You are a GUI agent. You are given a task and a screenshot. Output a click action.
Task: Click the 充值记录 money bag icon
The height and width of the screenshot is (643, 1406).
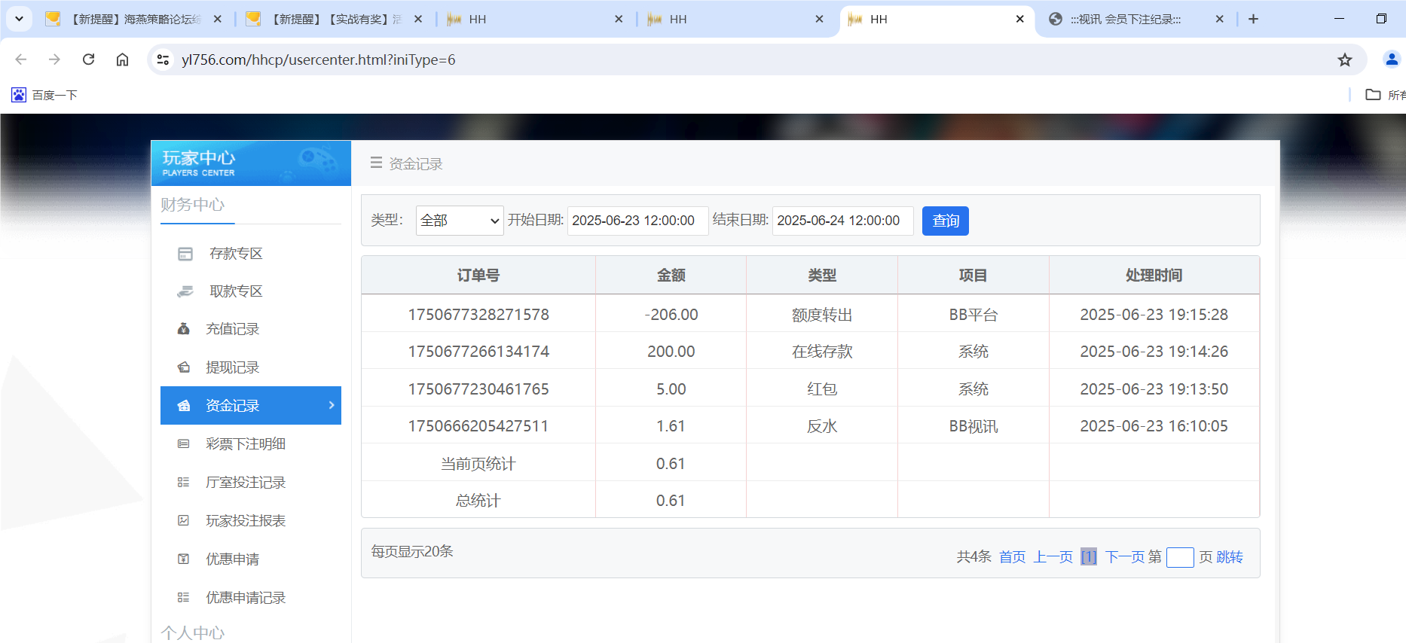[183, 329]
